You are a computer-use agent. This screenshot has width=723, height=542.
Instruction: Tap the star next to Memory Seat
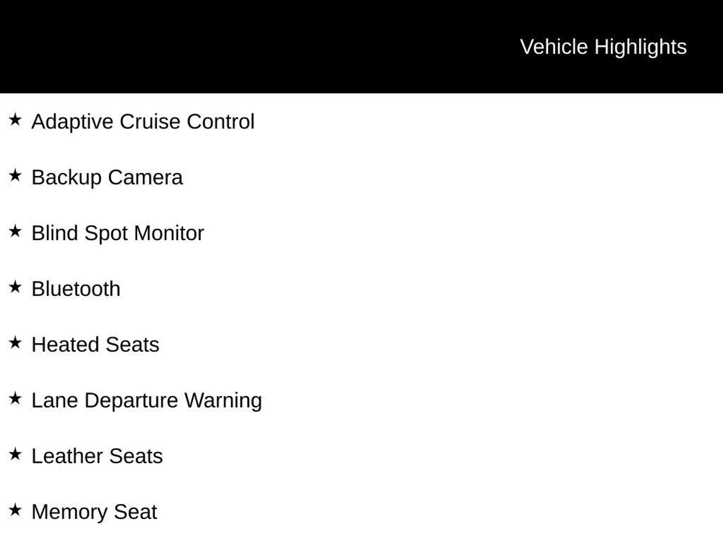pos(15,510)
